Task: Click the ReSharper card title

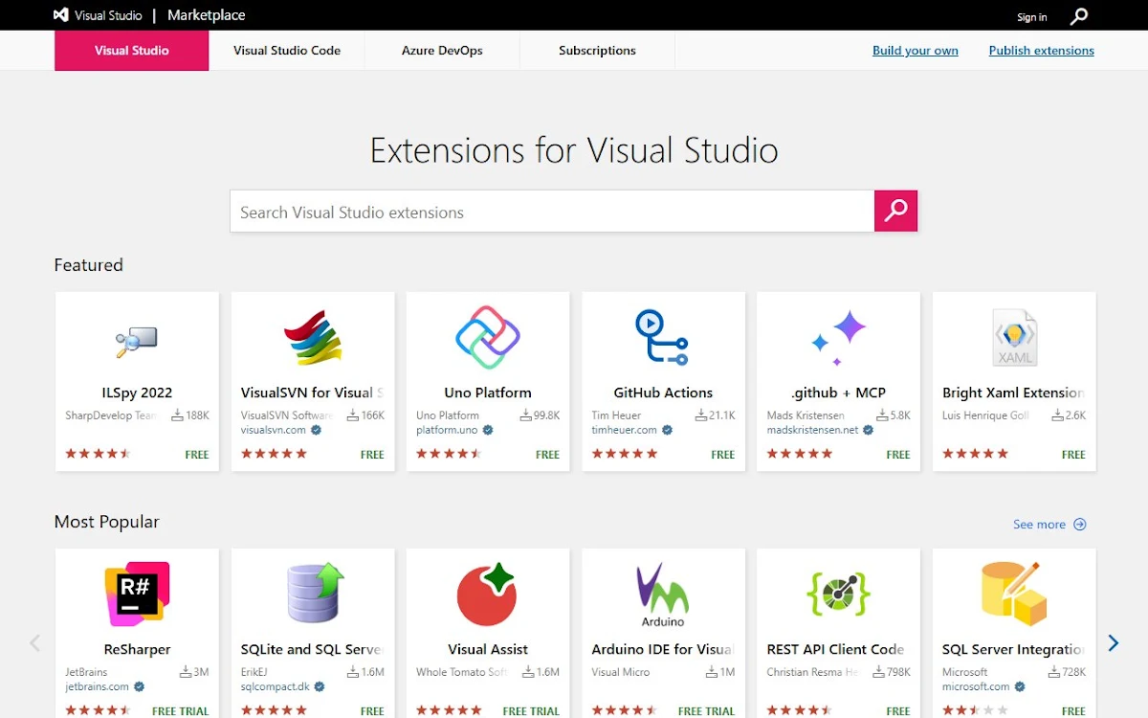Action: tap(137, 649)
